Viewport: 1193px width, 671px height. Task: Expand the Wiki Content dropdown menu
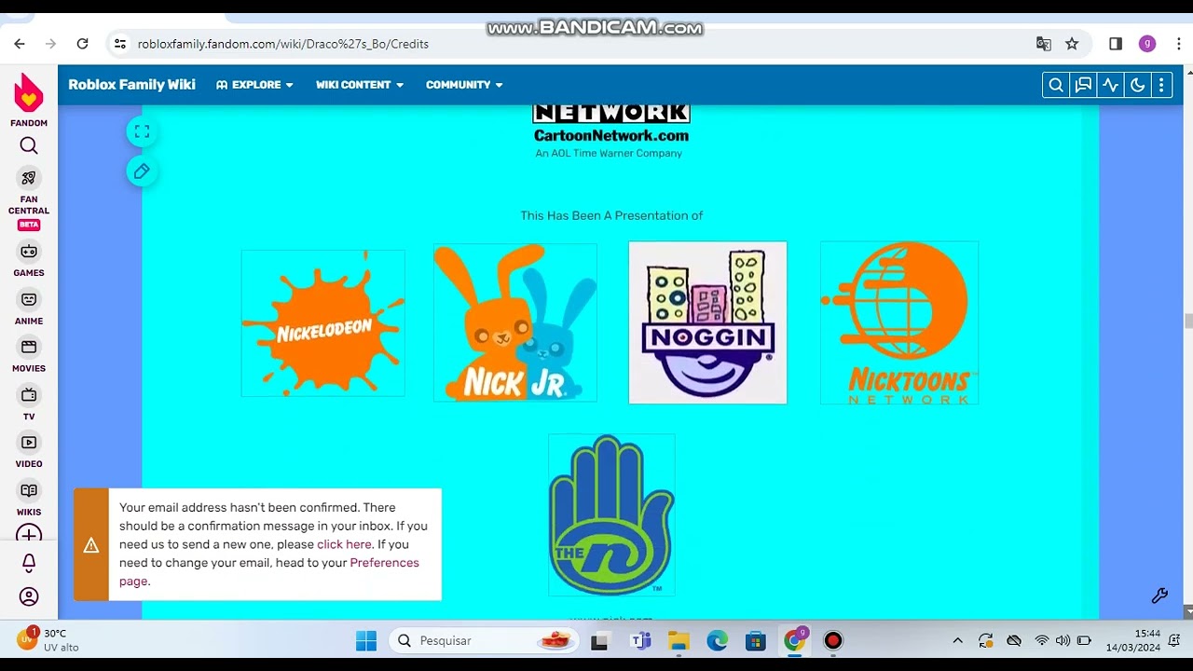[360, 85]
